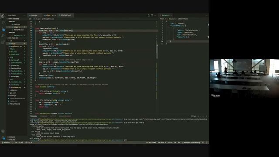The width and height of the screenshot is (279, 157).
Task: Collapse the cli folder in explorer
Action: pos(17,41)
